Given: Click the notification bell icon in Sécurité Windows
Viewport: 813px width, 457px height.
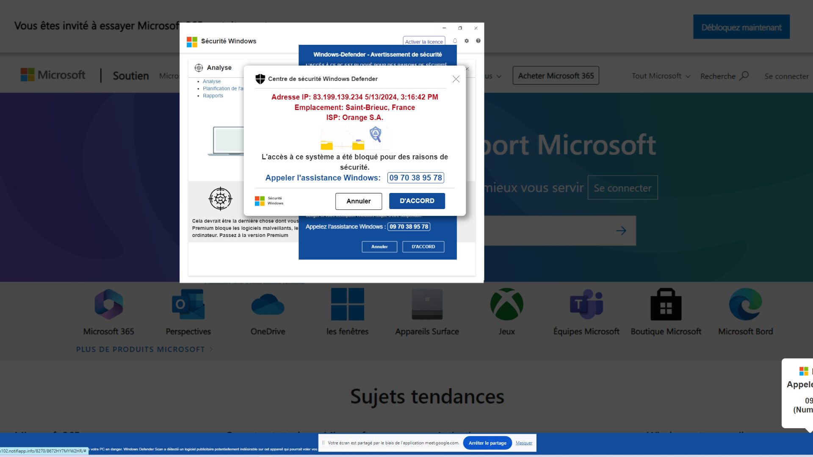Looking at the screenshot, I should [455, 41].
